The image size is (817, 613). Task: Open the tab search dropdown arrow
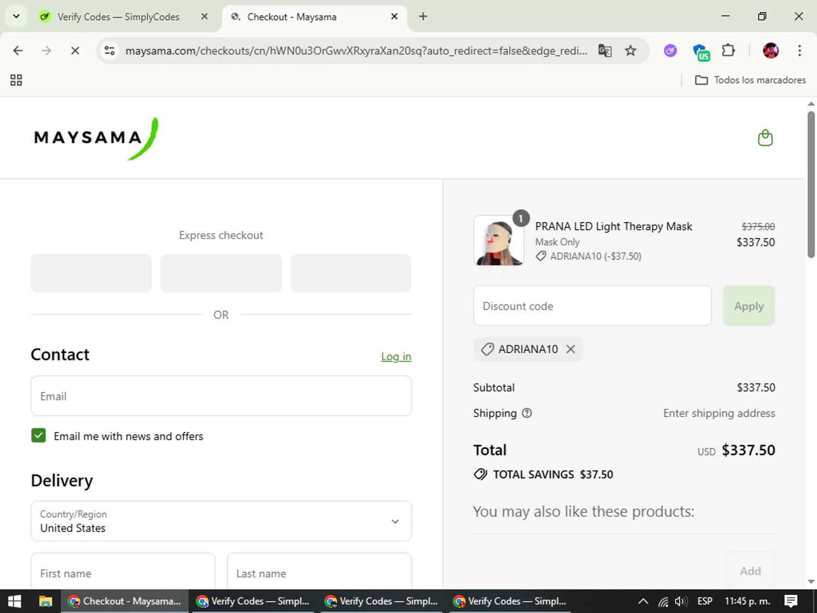coord(16,16)
